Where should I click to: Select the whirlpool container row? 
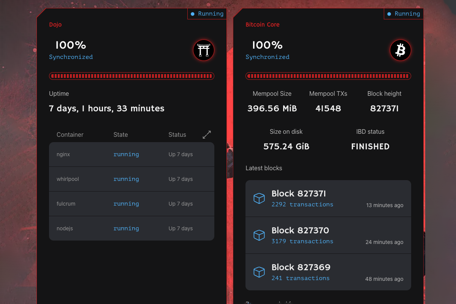[x=131, y=179]
